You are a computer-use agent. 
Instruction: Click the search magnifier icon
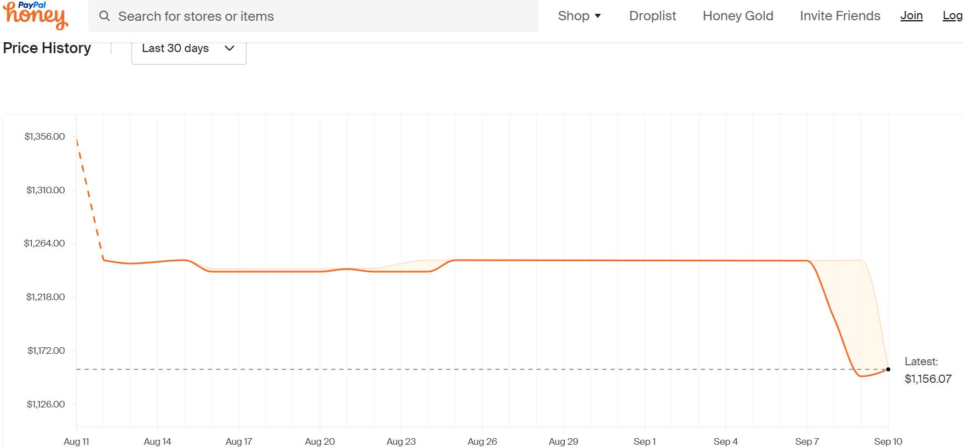104,16
